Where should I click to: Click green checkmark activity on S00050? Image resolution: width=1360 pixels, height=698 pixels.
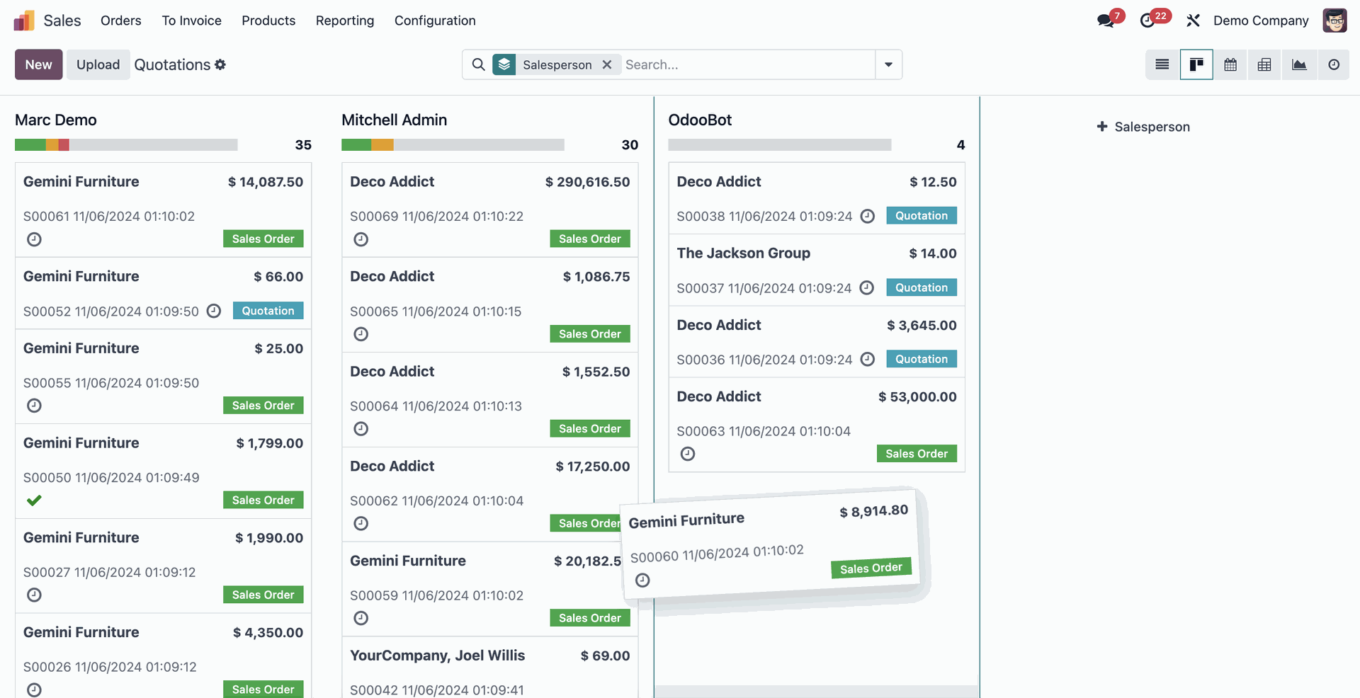point(34,500)
